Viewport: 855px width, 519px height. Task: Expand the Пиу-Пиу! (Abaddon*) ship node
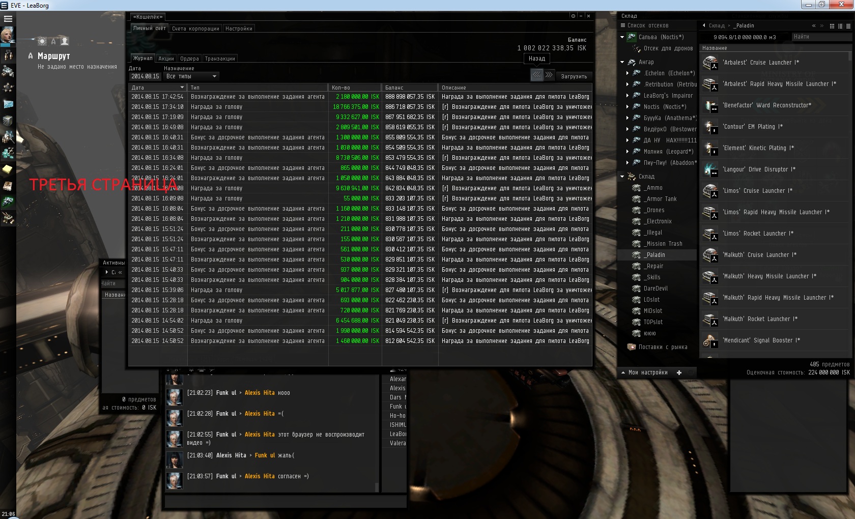click(x=628, y=163)
